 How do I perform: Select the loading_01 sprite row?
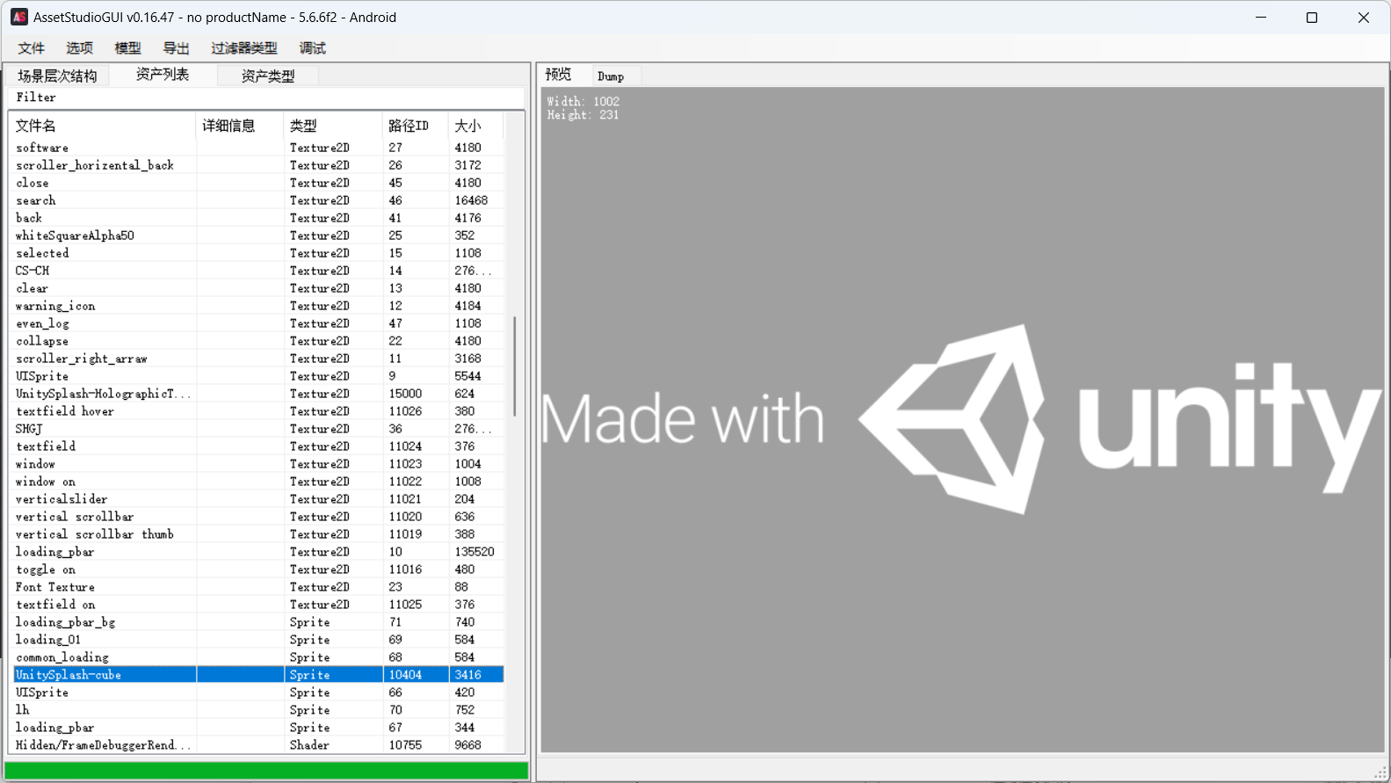(259, 640)
